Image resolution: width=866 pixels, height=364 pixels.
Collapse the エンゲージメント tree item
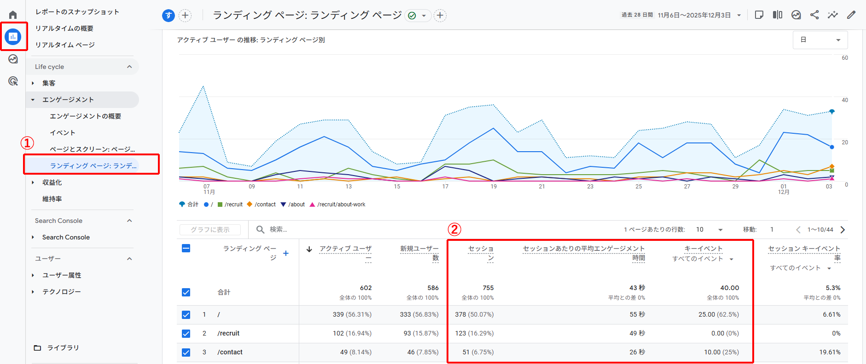[x=33, y=100]
